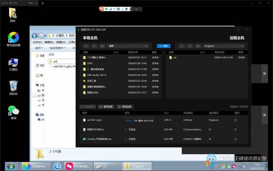This screenshot has width=273, height=171.
Task: Expand the 组织 dropdown in Explorer
Action: point(39,48)
